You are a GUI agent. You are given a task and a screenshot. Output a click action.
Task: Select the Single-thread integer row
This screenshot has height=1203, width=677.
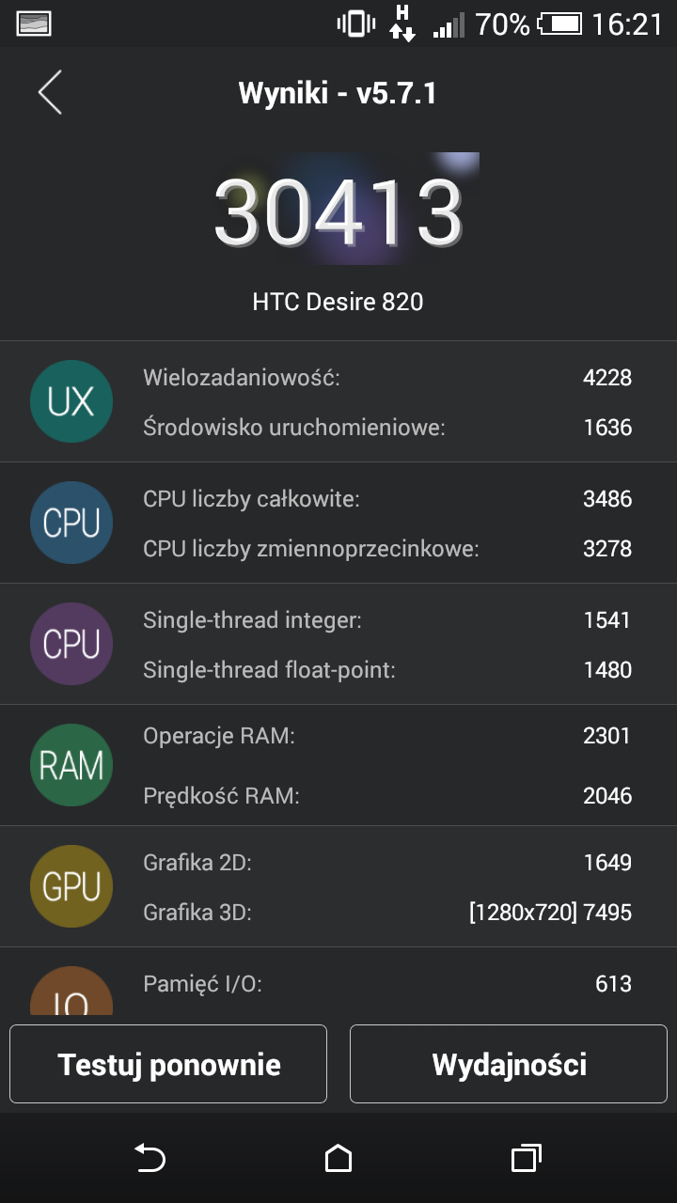[x=386, y=620]
